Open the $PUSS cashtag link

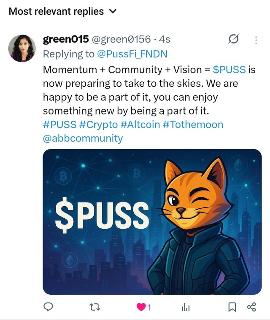coord(229,69)
